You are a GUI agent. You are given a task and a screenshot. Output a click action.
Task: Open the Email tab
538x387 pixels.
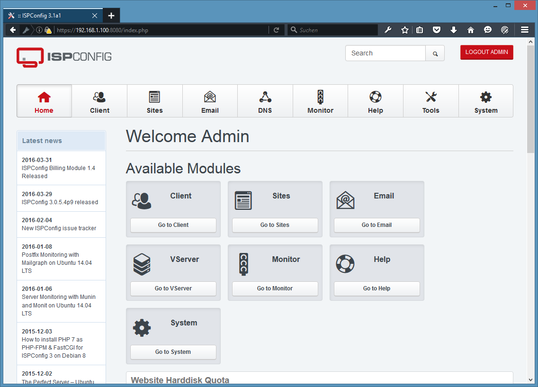[x=210, y=101]
